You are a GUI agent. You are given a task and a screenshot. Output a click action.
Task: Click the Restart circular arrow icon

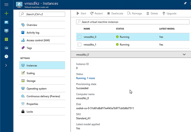(92, 13)
